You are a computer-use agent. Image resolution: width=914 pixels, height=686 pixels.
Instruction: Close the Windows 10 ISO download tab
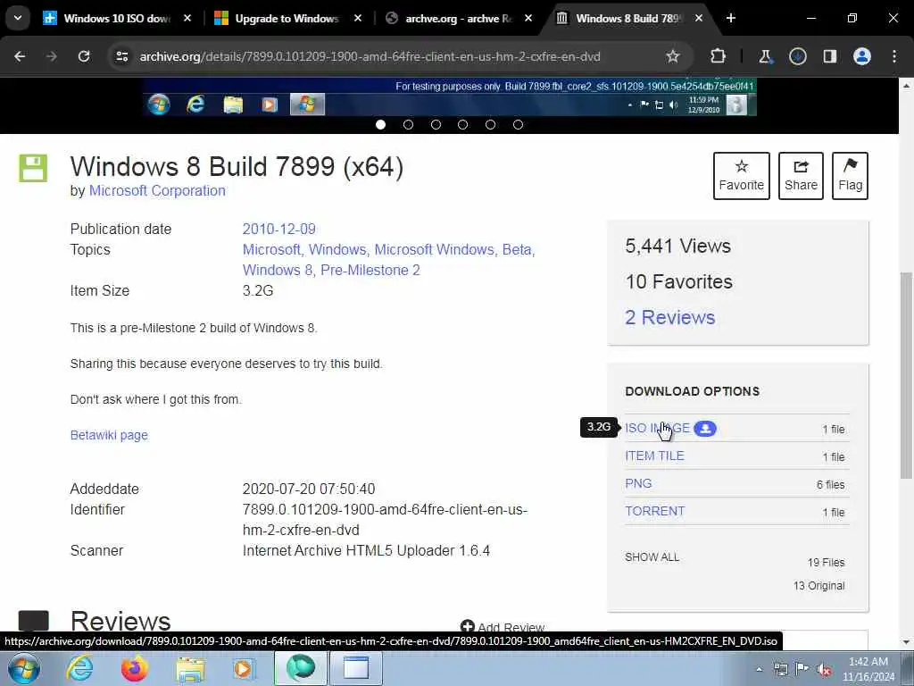[187, 18]
